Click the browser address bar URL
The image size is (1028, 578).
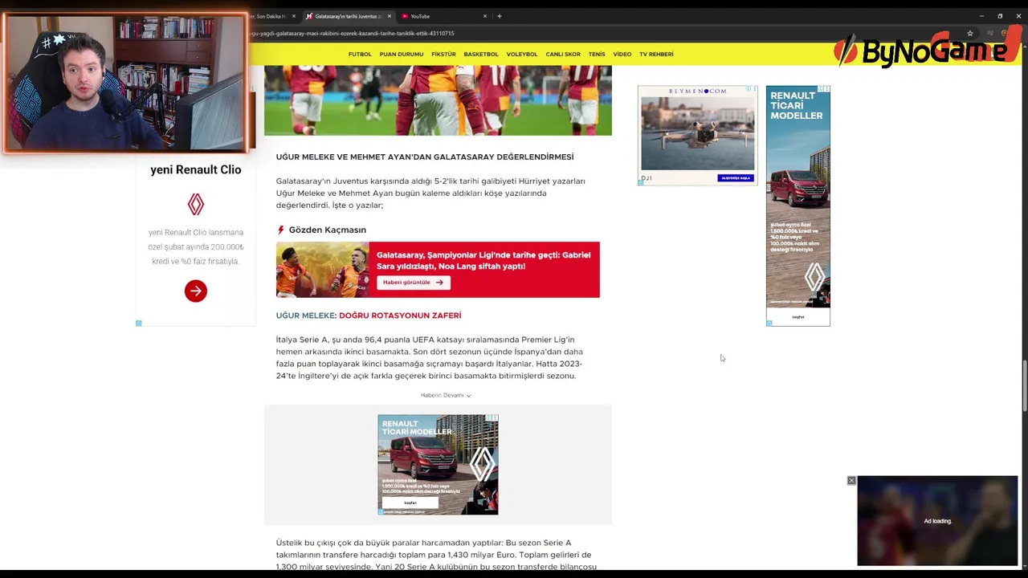353,34
